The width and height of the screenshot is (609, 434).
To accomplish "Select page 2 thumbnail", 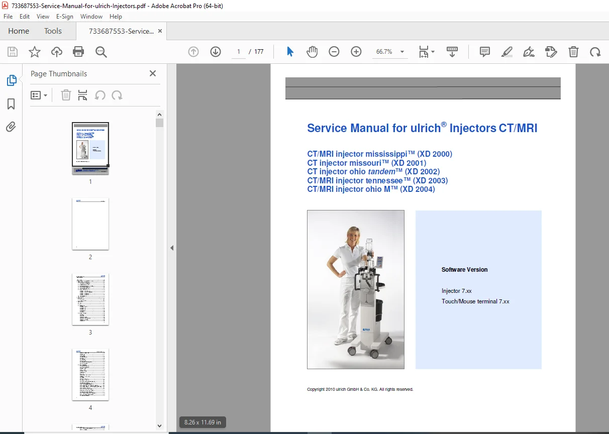I will 90,224.
